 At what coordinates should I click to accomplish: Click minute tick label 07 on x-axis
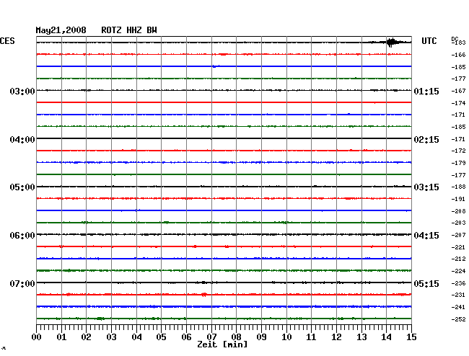211,337
